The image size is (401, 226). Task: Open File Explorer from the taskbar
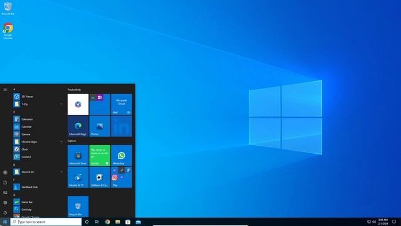pyautogui.click(x=118, y=222)
